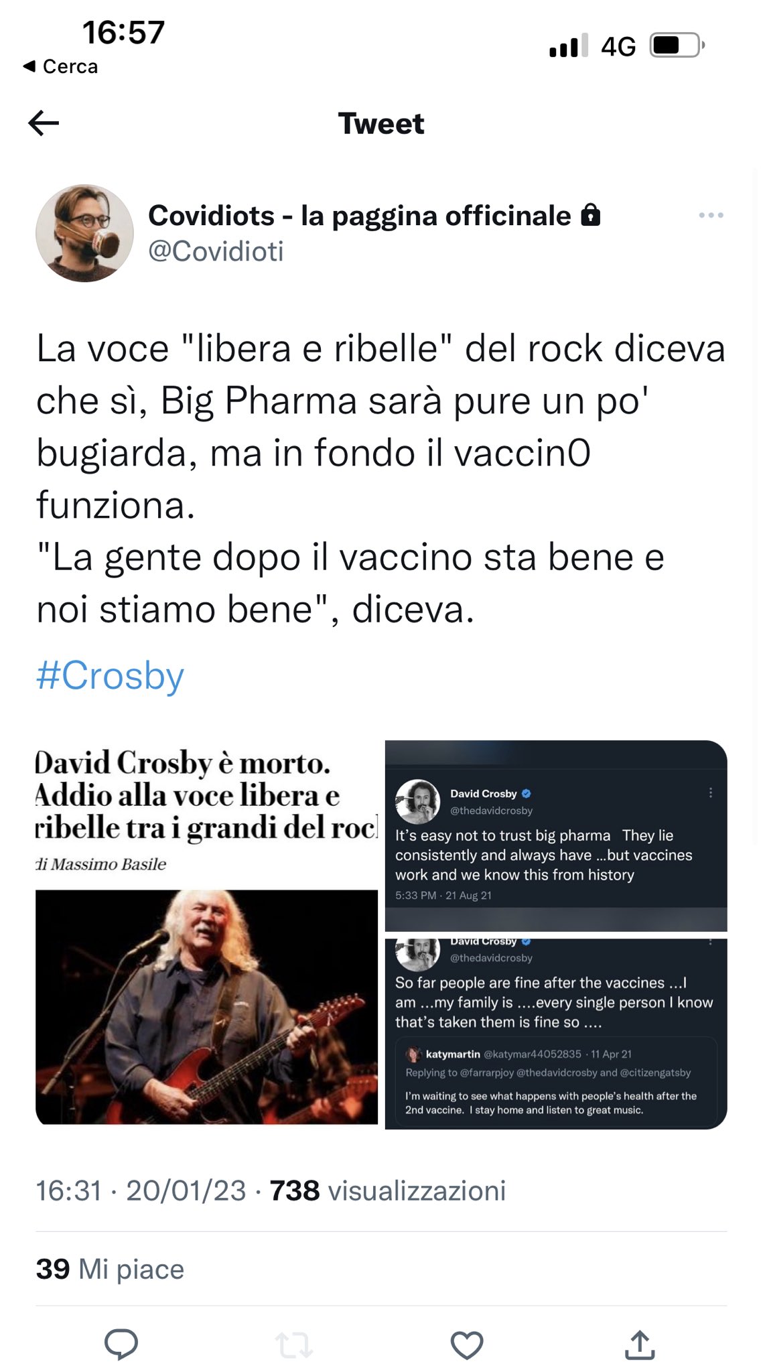Tap the Tweet header title

pos(381,123)
